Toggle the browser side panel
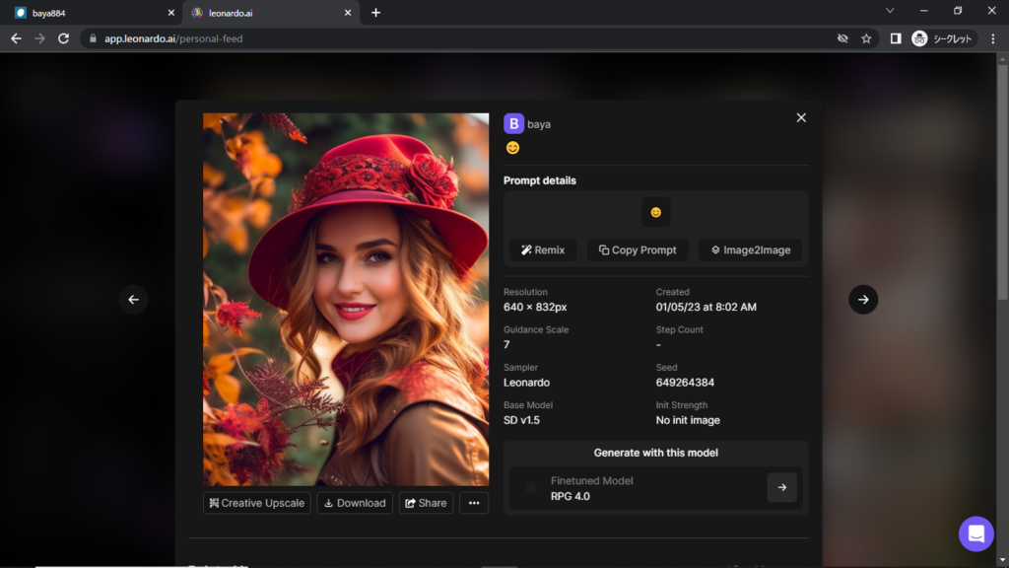Screen dimensions: 1009x568 click(x=895, y=38)
